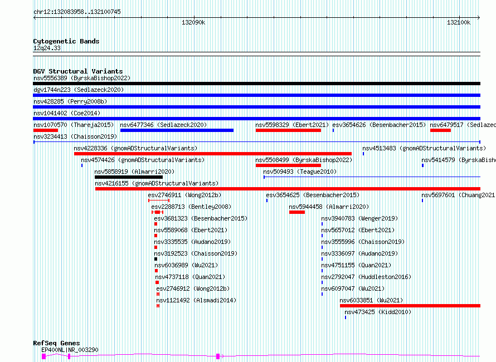This screenshot has height=362, width=496.
Task: Click nsv6097047 (Wu2021) label
Action: pos(353,288)
